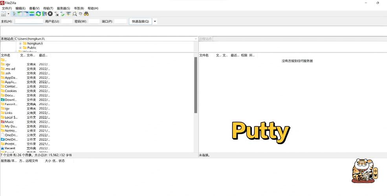Toggle processing of the transfer queue

[44, 14]
